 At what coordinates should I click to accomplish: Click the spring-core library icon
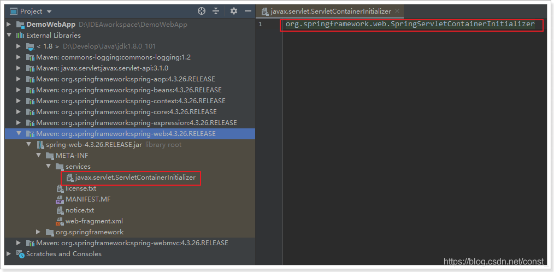(30, 112)
